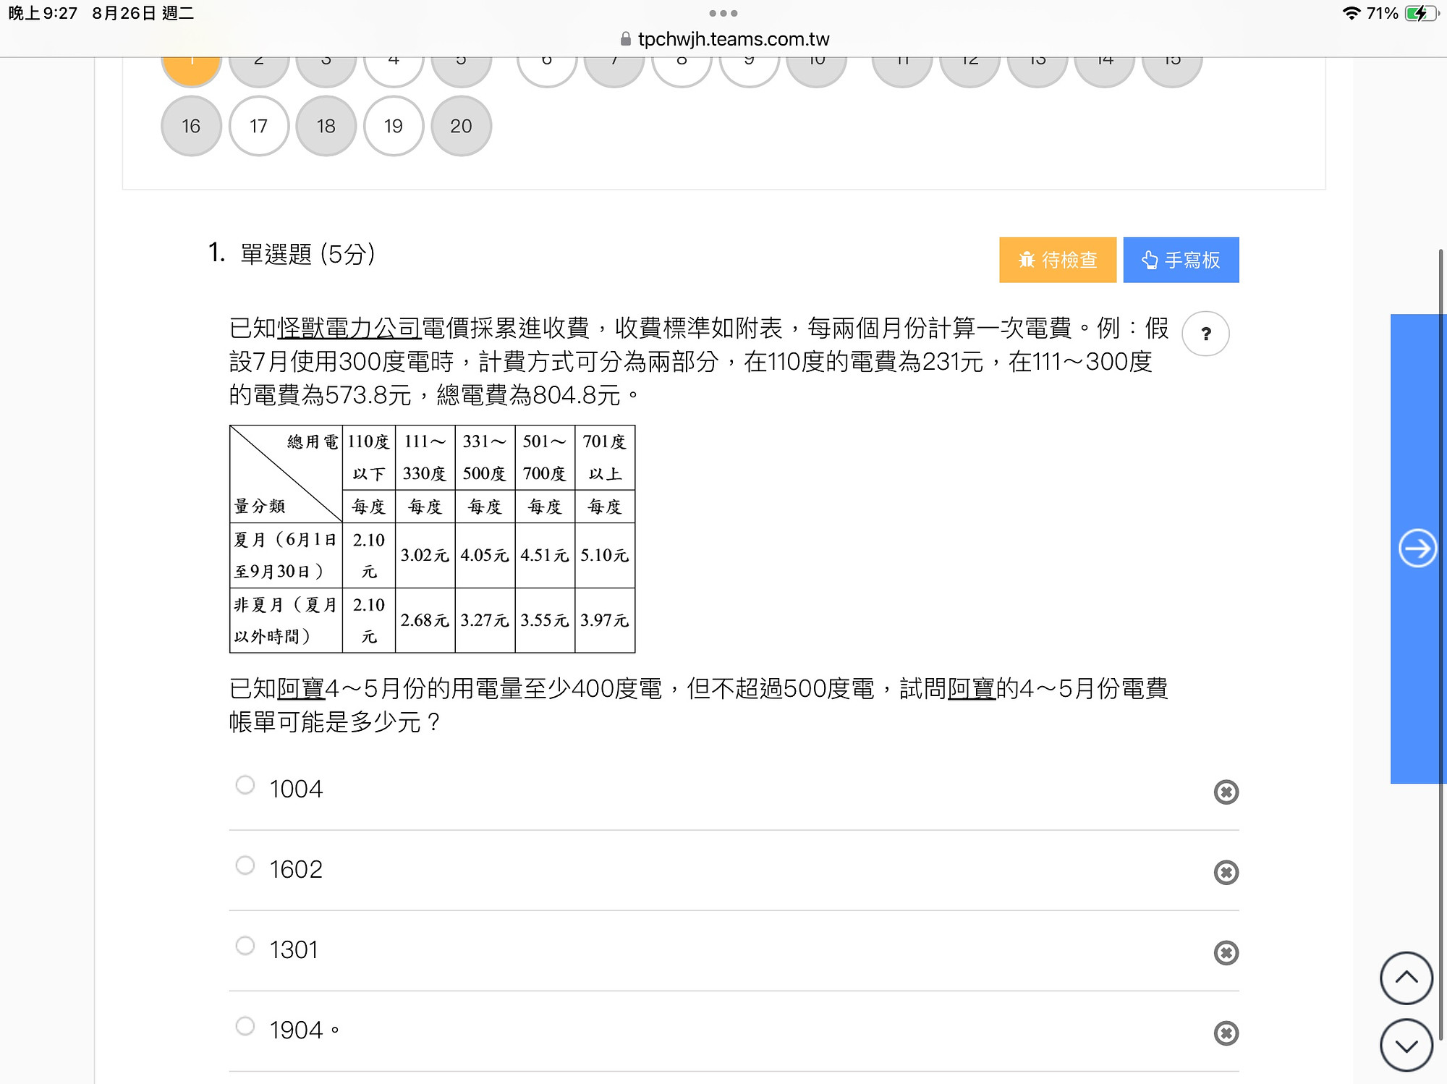This screenshot has height=1084, width=1447.
Task: Open the 手寫板 handwriting pad
Action: (x=1181, y=260)
